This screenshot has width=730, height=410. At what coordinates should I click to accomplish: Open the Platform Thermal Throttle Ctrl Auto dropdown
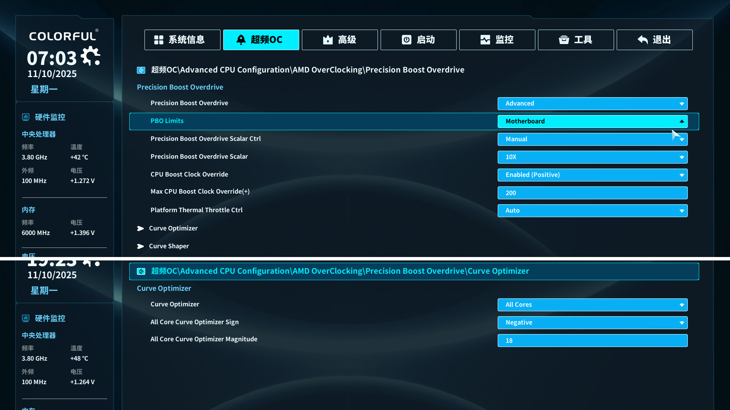pyautogui.click(x=592, y=211)
